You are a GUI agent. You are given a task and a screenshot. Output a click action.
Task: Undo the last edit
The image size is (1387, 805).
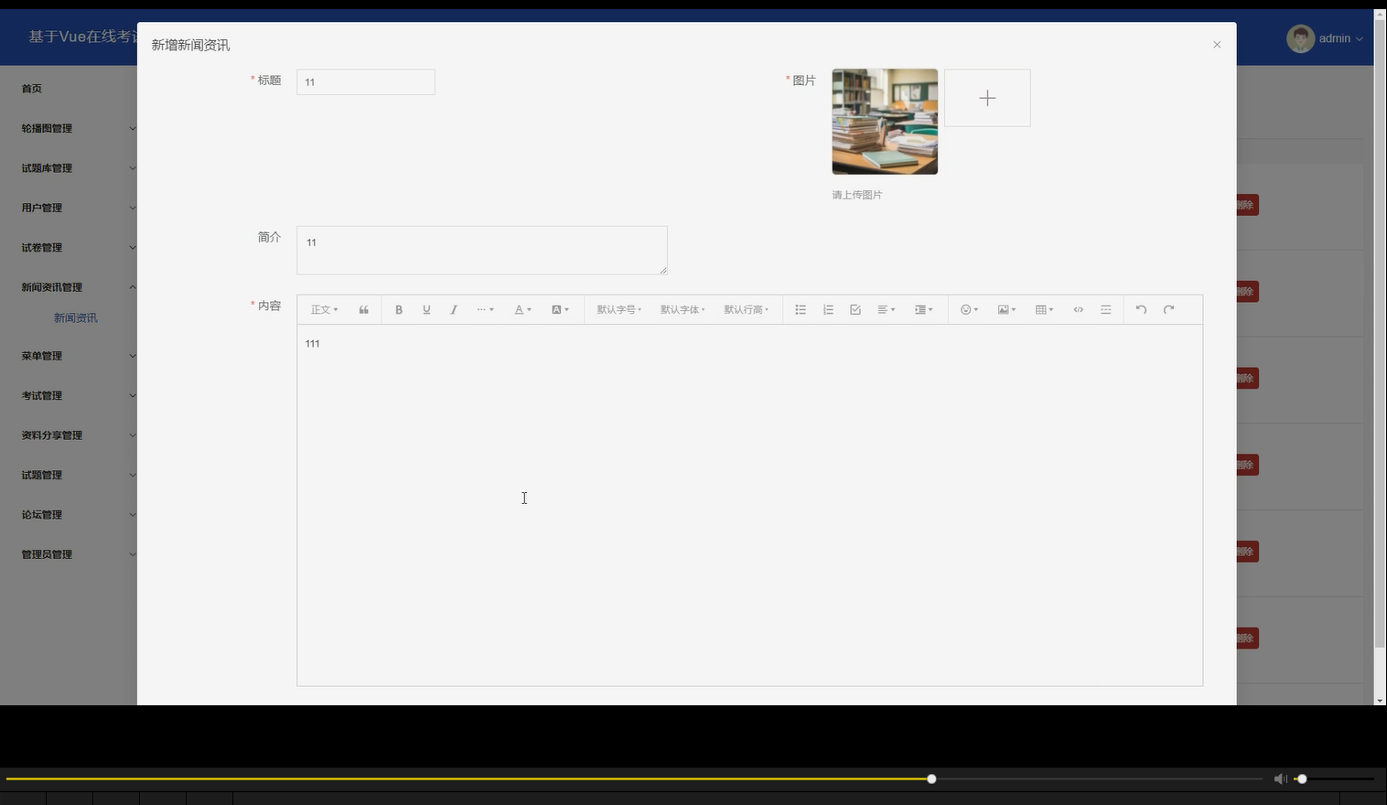(1141, 310)
